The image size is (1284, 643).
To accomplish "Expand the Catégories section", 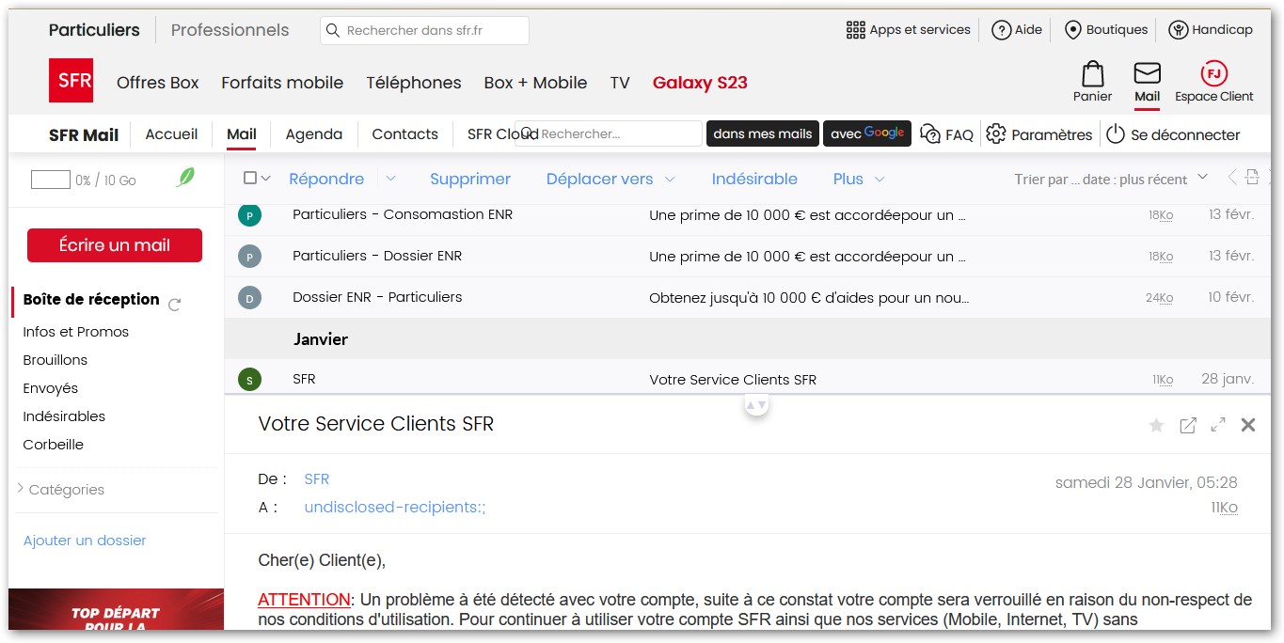I will (60, 489).
